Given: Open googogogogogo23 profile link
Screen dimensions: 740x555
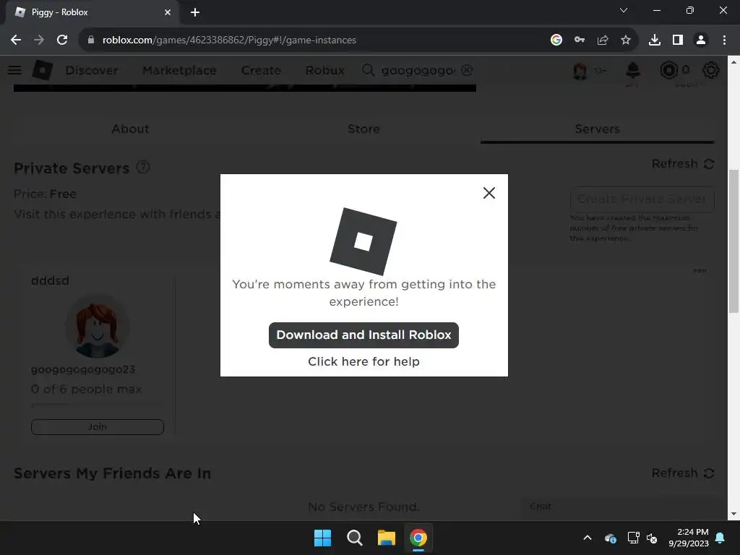Looking at the screenshot, I should click(x=83, y=369).
